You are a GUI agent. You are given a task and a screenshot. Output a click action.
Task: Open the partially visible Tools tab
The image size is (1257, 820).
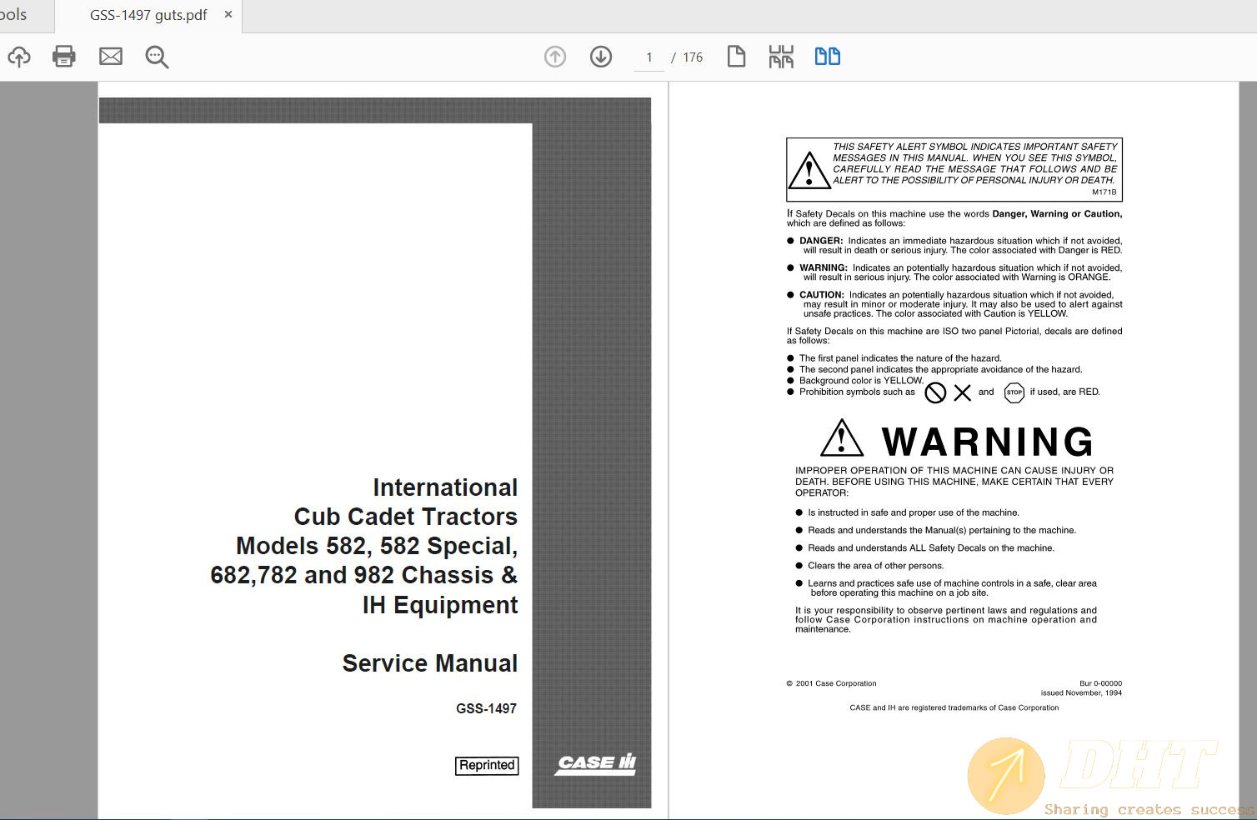(14, 15)
